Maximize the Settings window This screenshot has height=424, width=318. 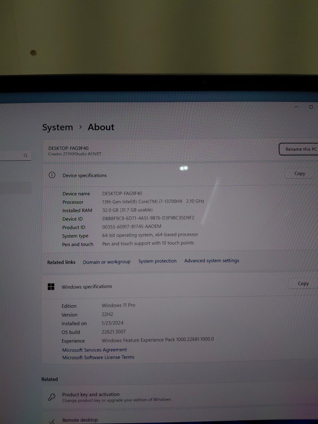pyautogui.click(x=311, y=107)
